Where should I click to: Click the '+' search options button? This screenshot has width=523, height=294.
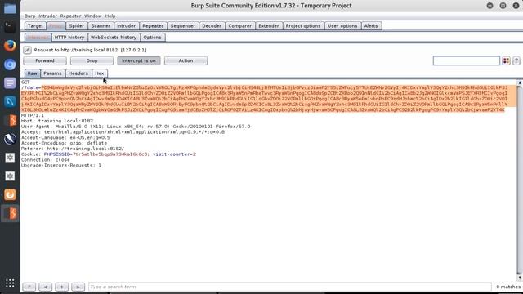62,287
